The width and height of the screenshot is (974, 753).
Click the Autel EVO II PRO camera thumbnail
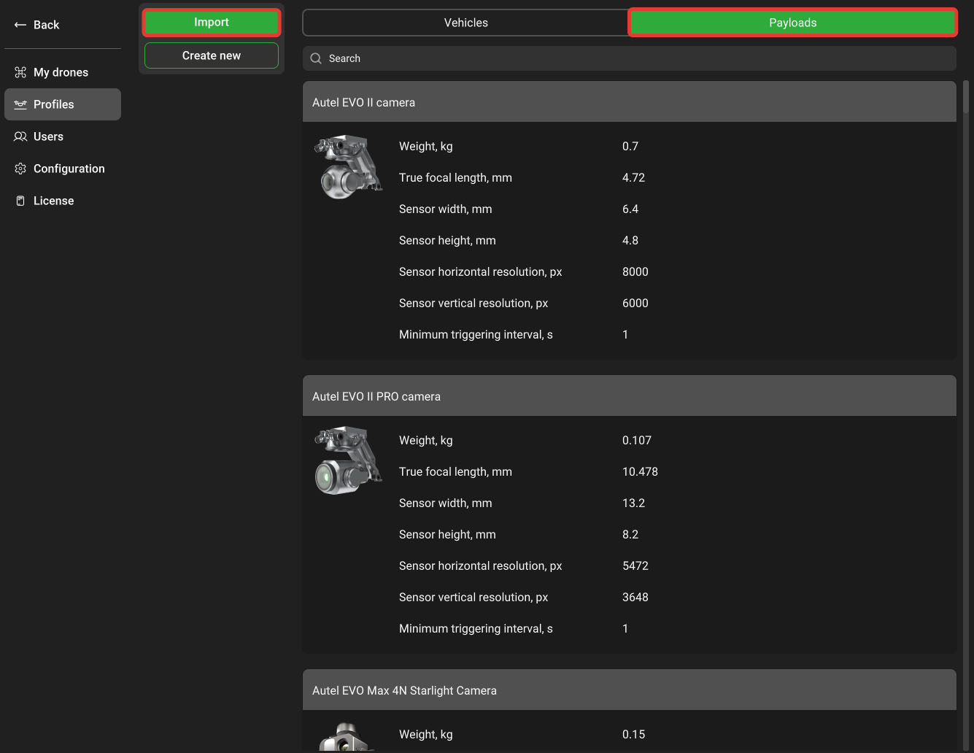[x=349, y=460]
